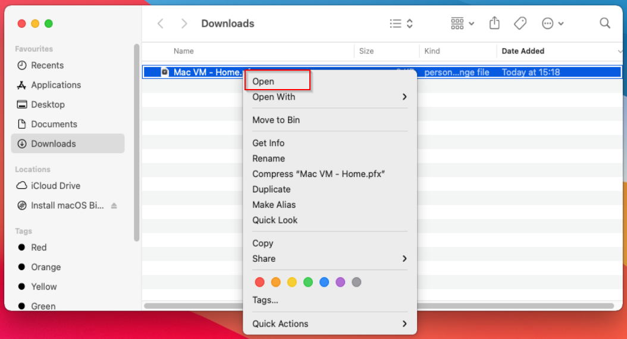The width and height of the screenshot is (627, 339).
Task: Open the Finder search magnifier
Action: point(605,23)
